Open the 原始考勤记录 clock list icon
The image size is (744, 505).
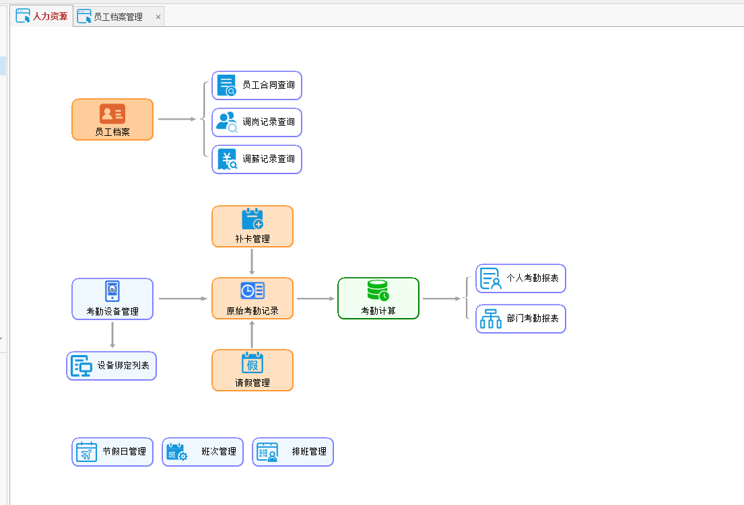[252, 290]
